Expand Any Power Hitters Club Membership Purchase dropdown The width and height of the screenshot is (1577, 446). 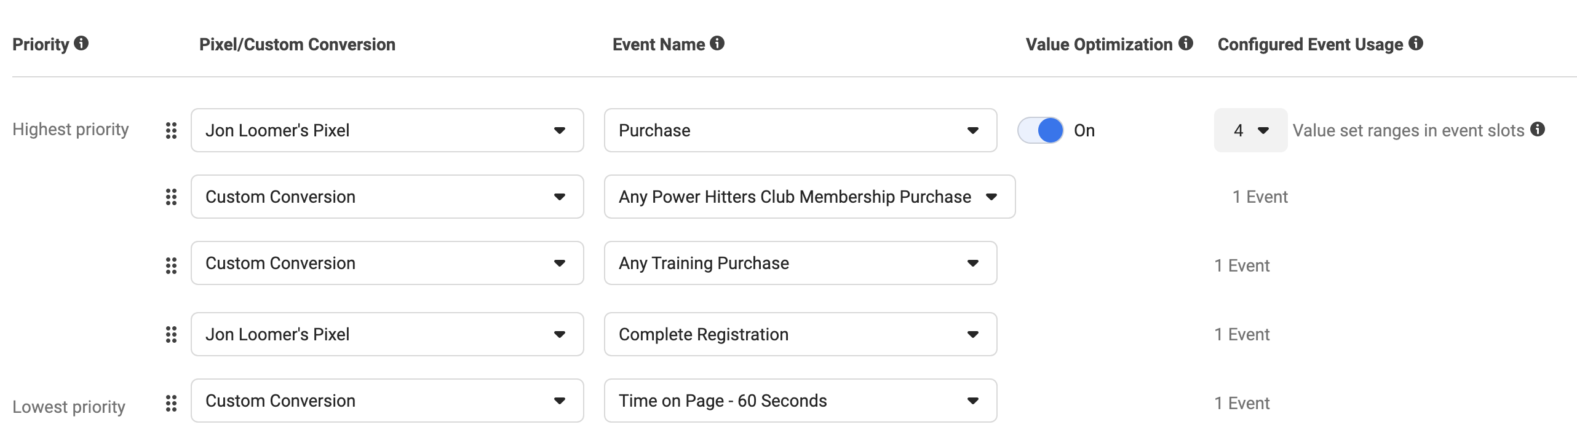tap(809, 197)
